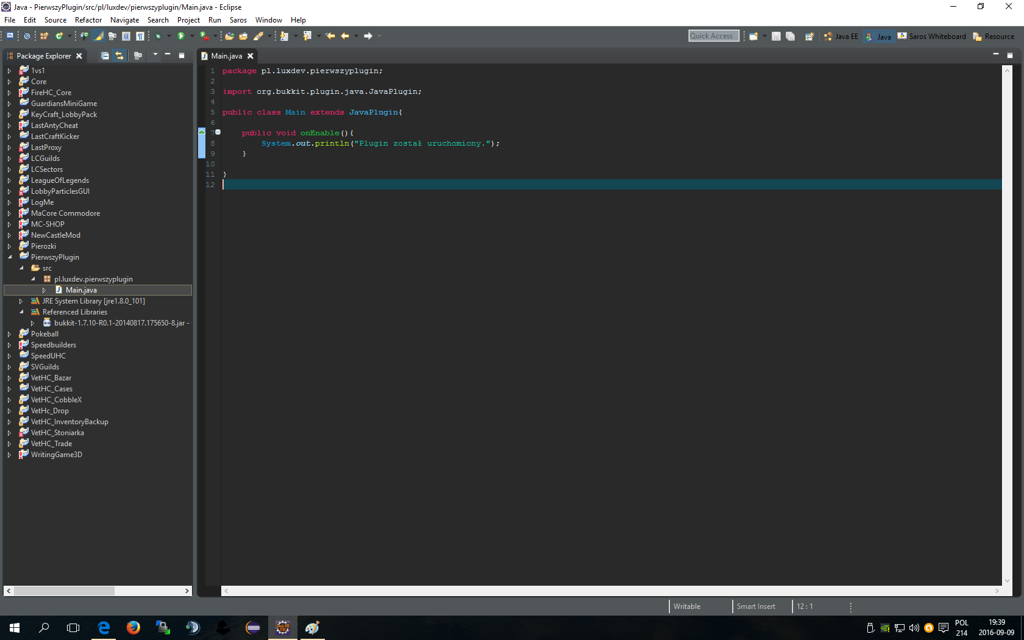Viewport: 1024px width, 640px height.
Task: Toggle Link with Editor in Package Explorer
Action: point(119,56)
